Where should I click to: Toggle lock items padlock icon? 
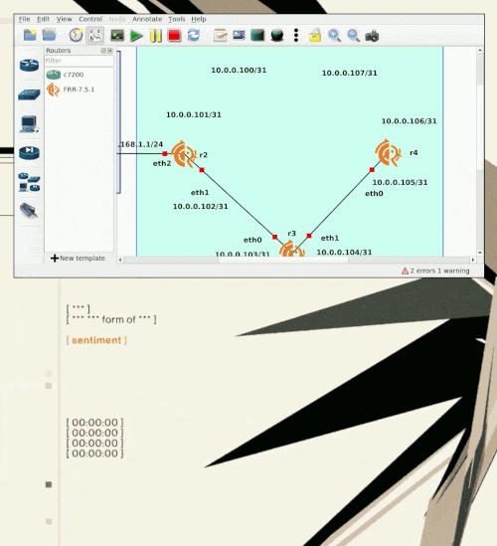coord(315,36)
